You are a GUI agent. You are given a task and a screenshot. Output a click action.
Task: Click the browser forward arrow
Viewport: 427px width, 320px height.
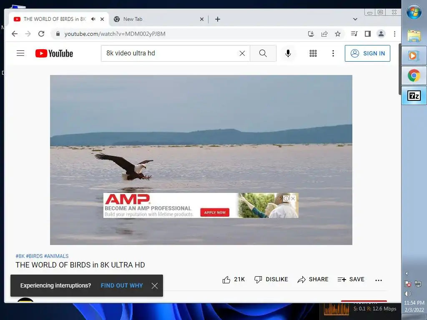coord(28,34)
